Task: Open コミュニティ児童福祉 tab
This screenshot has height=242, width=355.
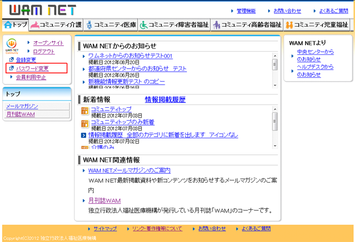Action: pyautogui.click(x=317, y=24)
